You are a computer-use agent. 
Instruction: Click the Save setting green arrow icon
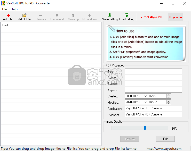[x=110, y=15]
